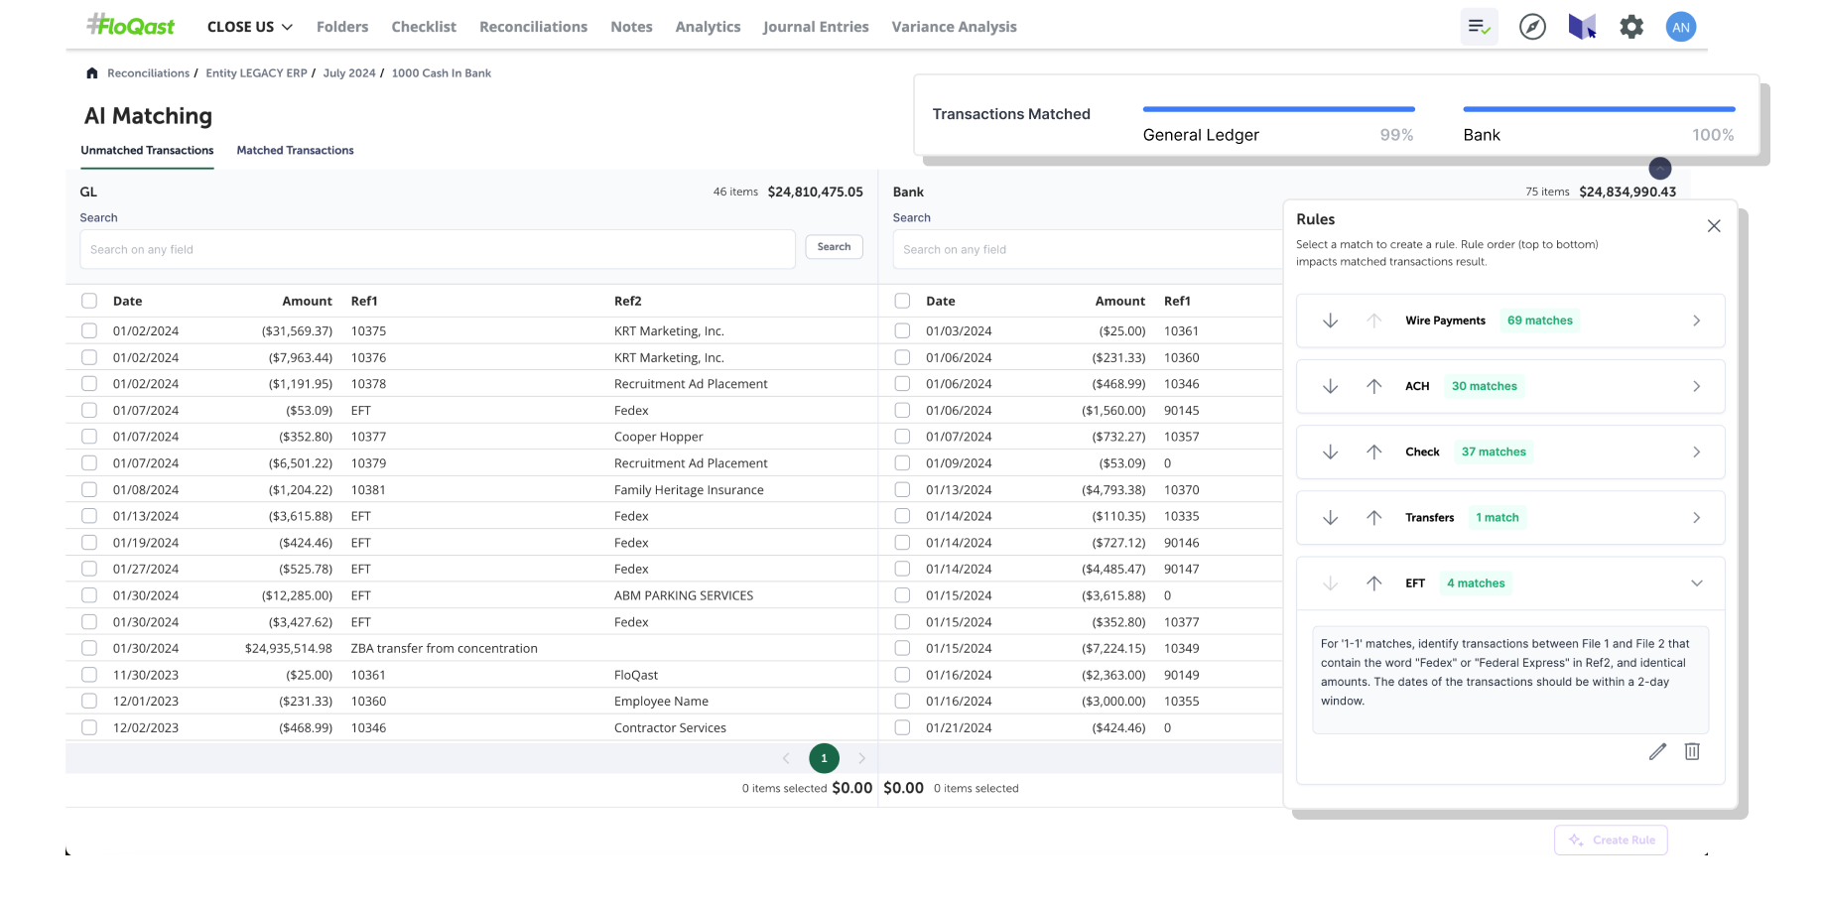Viewport: 1824px width, 905px height.
Task: Click the GL Search button
Action: coord(834,247)
